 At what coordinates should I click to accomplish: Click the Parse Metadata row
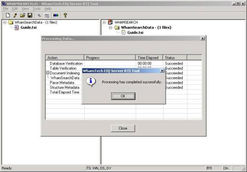62,83
